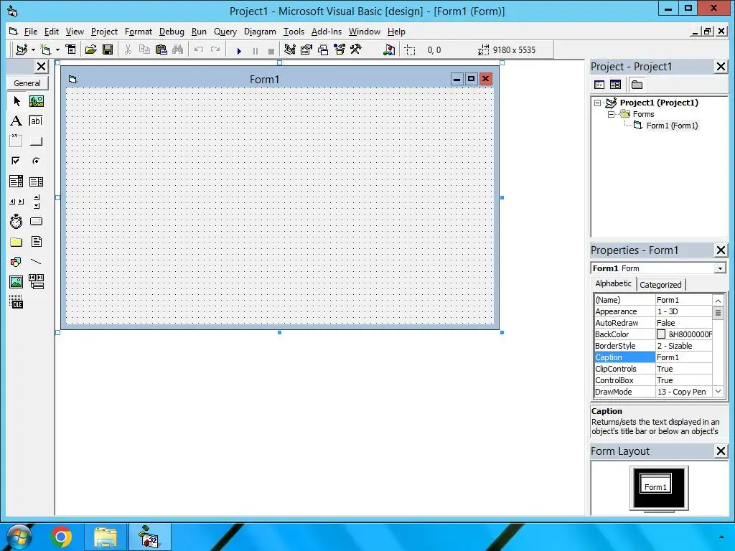Select the ComboBox control tool

17,182
